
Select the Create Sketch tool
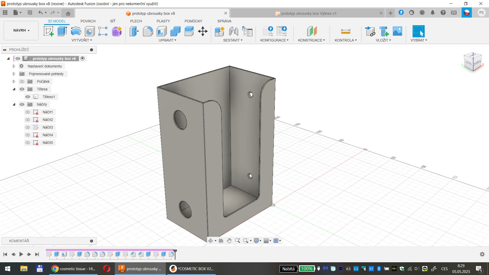pos(49,31)
